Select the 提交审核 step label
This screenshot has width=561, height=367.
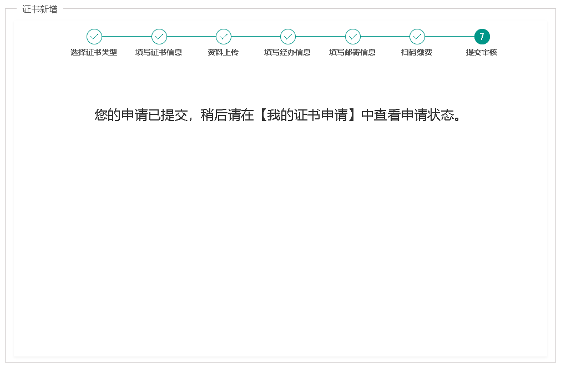coord(481,53)
